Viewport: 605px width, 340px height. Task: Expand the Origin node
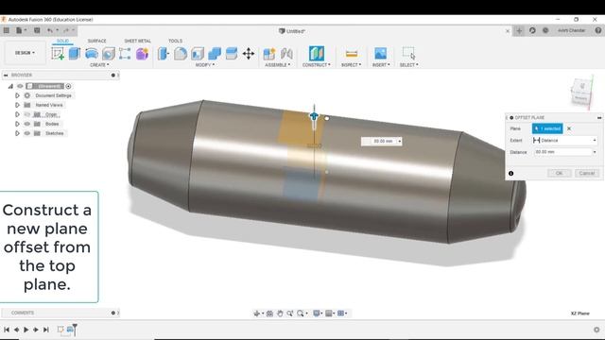click(17, 114)
